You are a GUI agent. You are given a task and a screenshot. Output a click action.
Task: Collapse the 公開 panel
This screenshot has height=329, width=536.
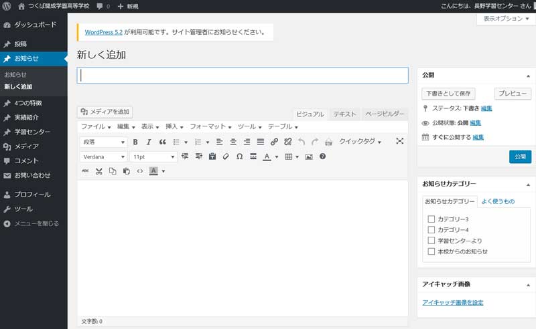tap(528, 76)
